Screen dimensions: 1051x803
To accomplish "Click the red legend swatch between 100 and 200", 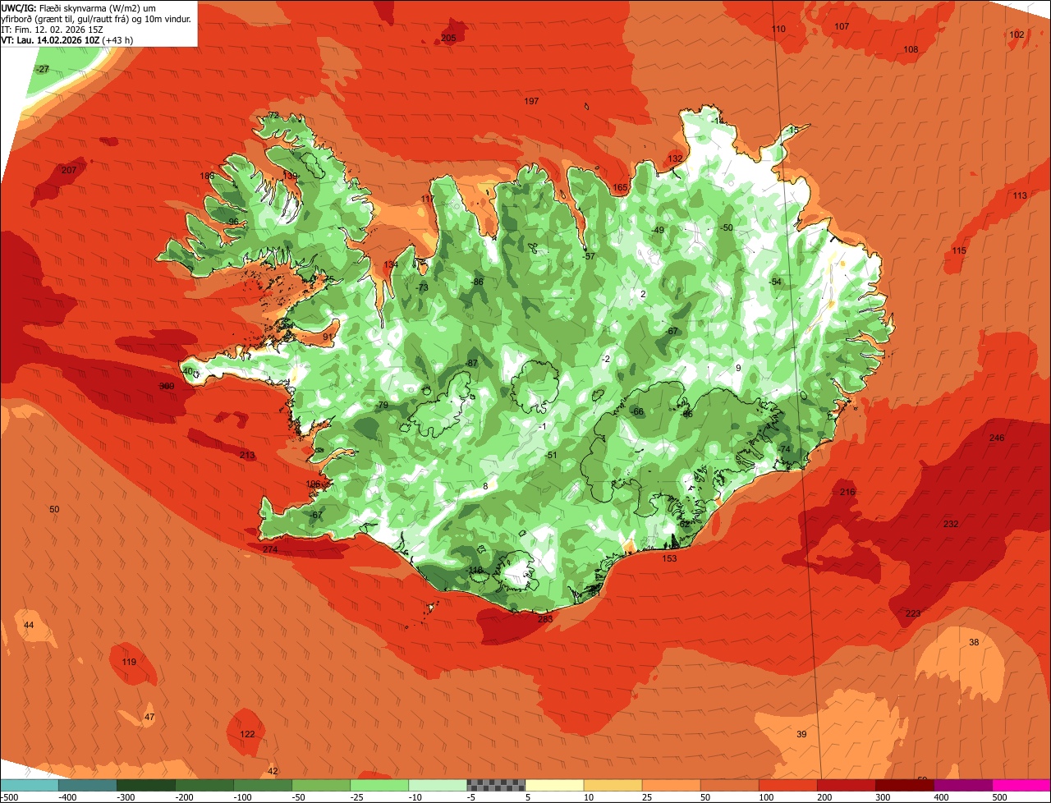I will (788, 785).
